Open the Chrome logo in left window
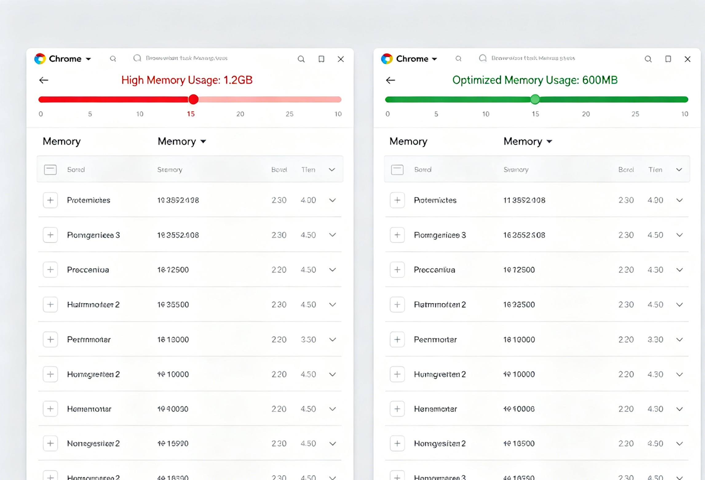This screenshot has width=705, height=480. [x=40, y=58]
